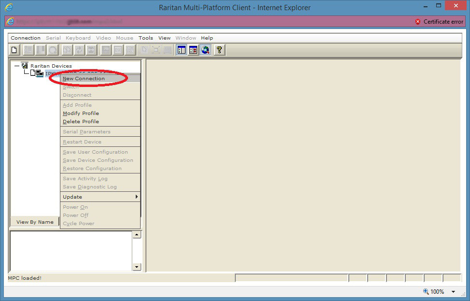Open the Connection menu
The height and width of the screenshot is (301, 470).
tap(26, 38)
